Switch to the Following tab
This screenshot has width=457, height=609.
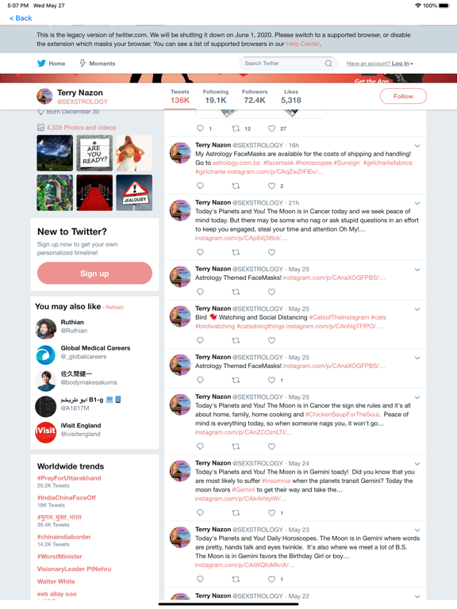216,96
